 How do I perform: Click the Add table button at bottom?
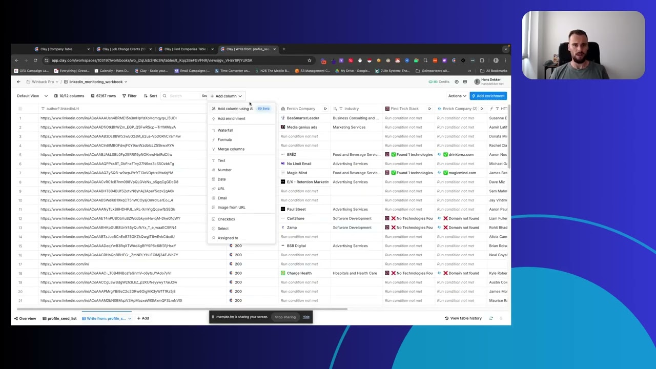143,318
